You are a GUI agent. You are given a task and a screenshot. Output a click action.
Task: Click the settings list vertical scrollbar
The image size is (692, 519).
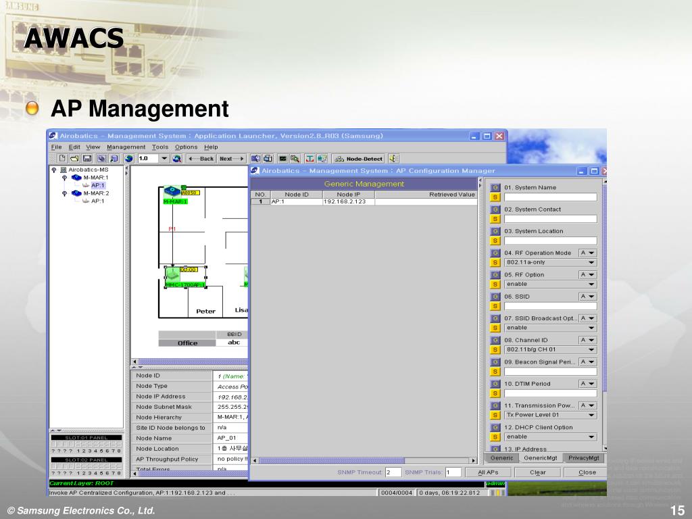[605, 314]
